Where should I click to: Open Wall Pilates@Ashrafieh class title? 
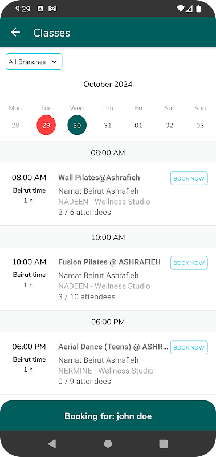point(99,178)
